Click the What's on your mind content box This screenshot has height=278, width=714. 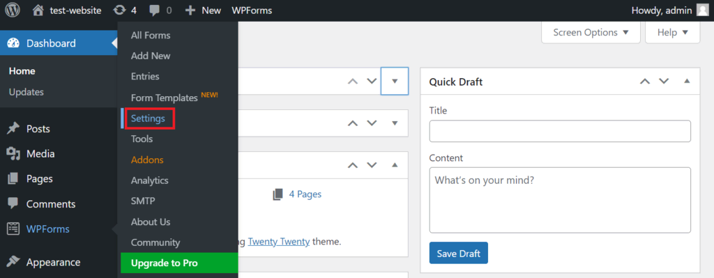point(560,200)
